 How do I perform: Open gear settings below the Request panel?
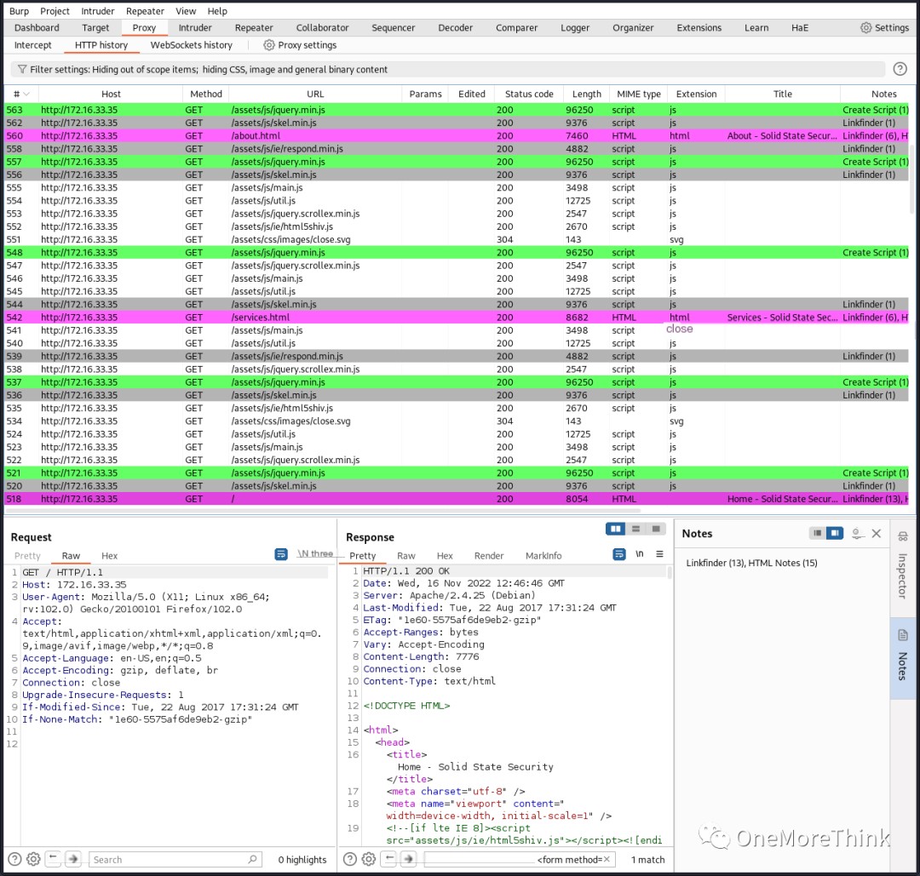point(33,859)
